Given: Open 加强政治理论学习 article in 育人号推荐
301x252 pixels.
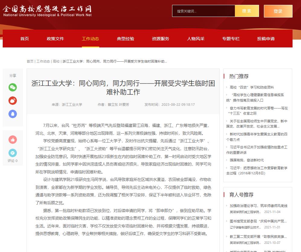Looking at the screenshot, I should (258, 206).
